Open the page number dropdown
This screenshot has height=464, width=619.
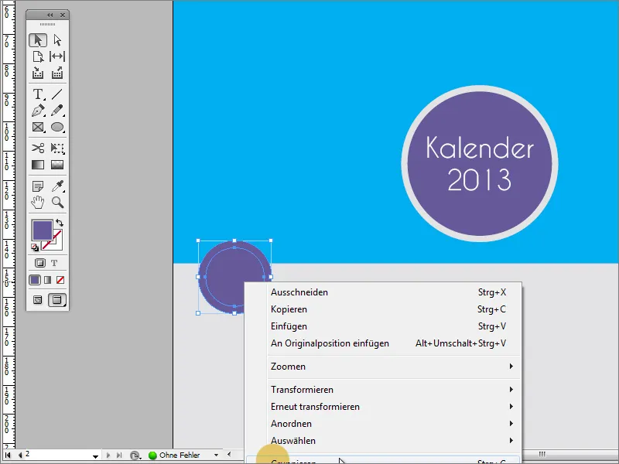coord(95,455)
